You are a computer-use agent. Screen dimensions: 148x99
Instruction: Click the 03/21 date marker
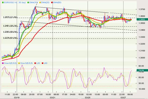click(x=52, y=97)
